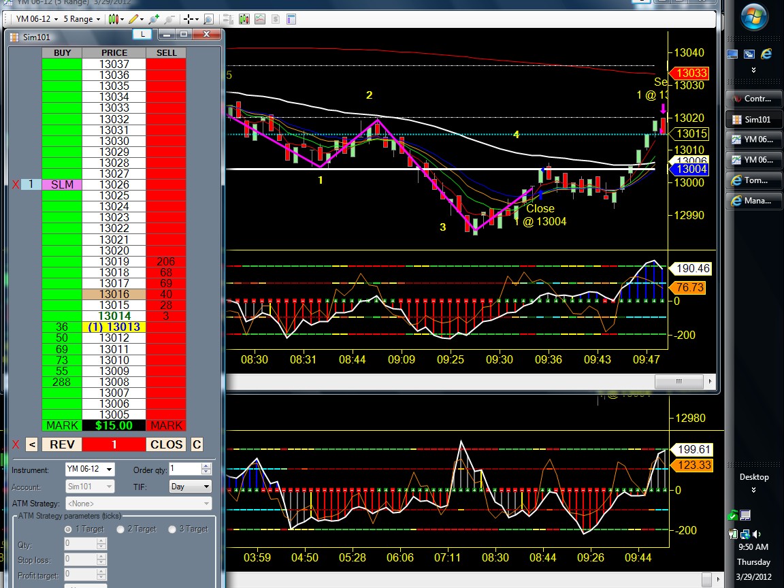Open the chart properties table icon
The height and width of the screenshot is (588, 784).
coord(291,19)
